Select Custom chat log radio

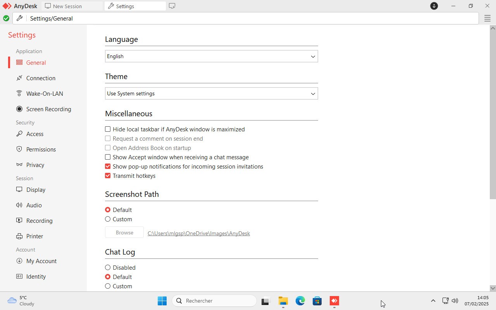(x=108, y=286)
